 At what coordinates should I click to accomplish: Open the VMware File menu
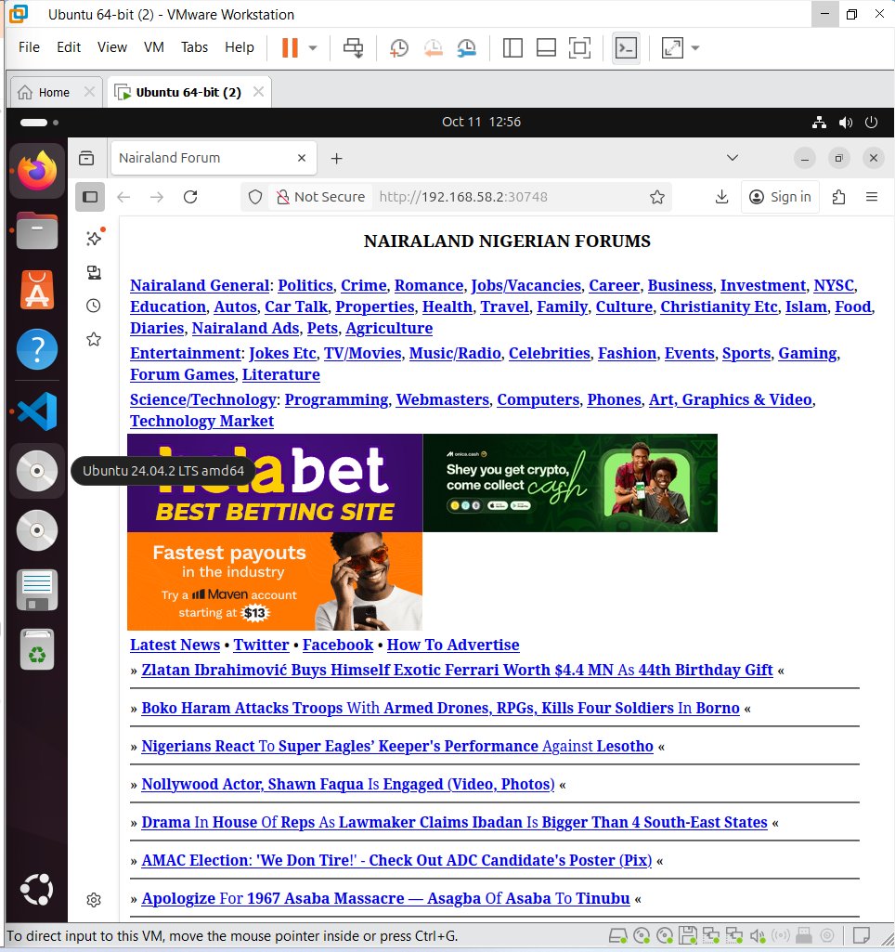[x=29, y=46]
